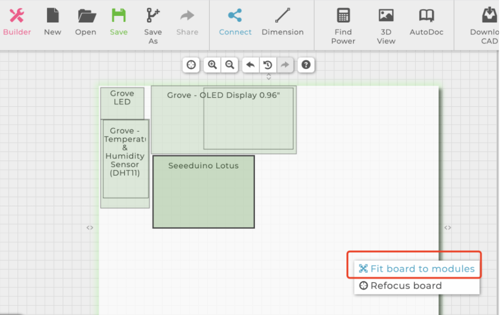
Task: Click the Share toolbar button
Action: (x=187, y=22)
